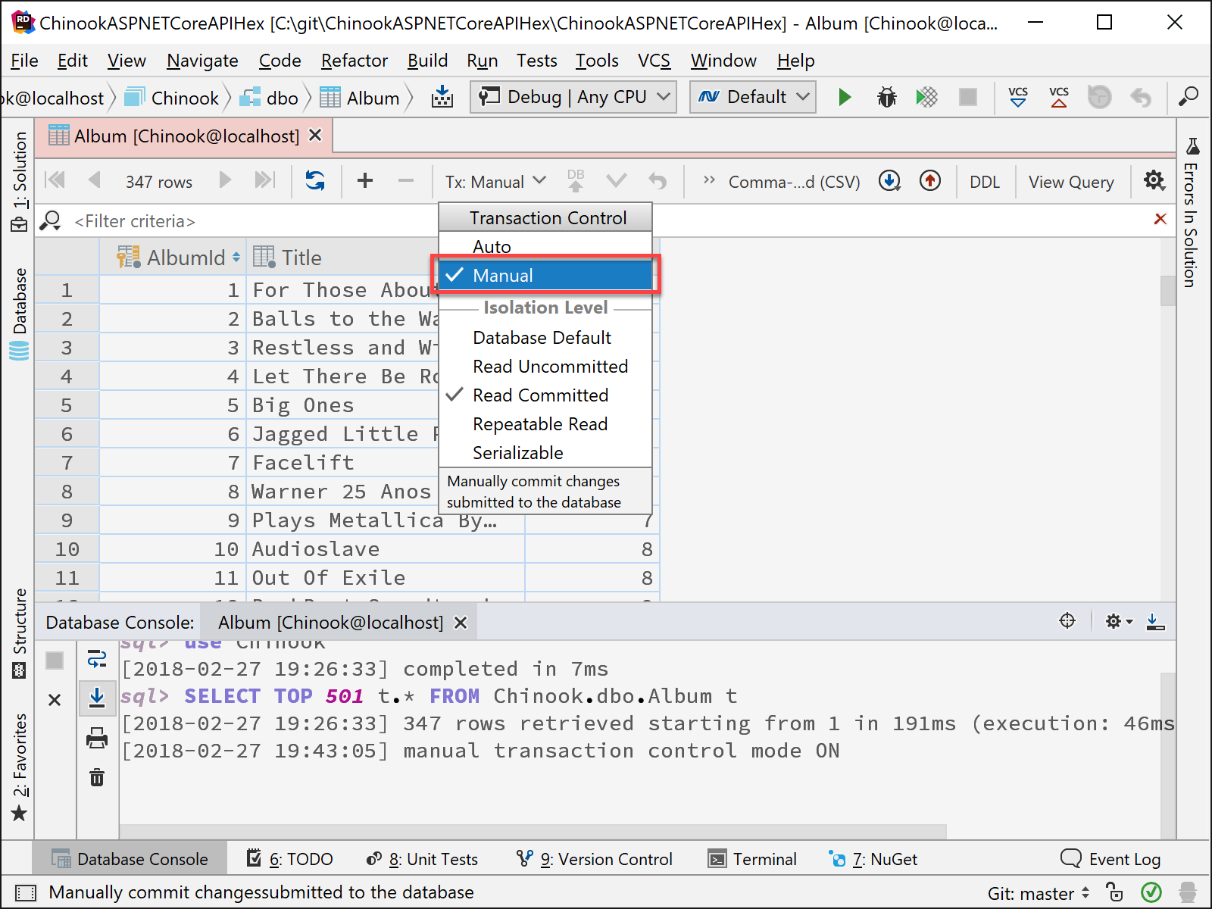Select the Audioslave title cell

click(386, 549)
